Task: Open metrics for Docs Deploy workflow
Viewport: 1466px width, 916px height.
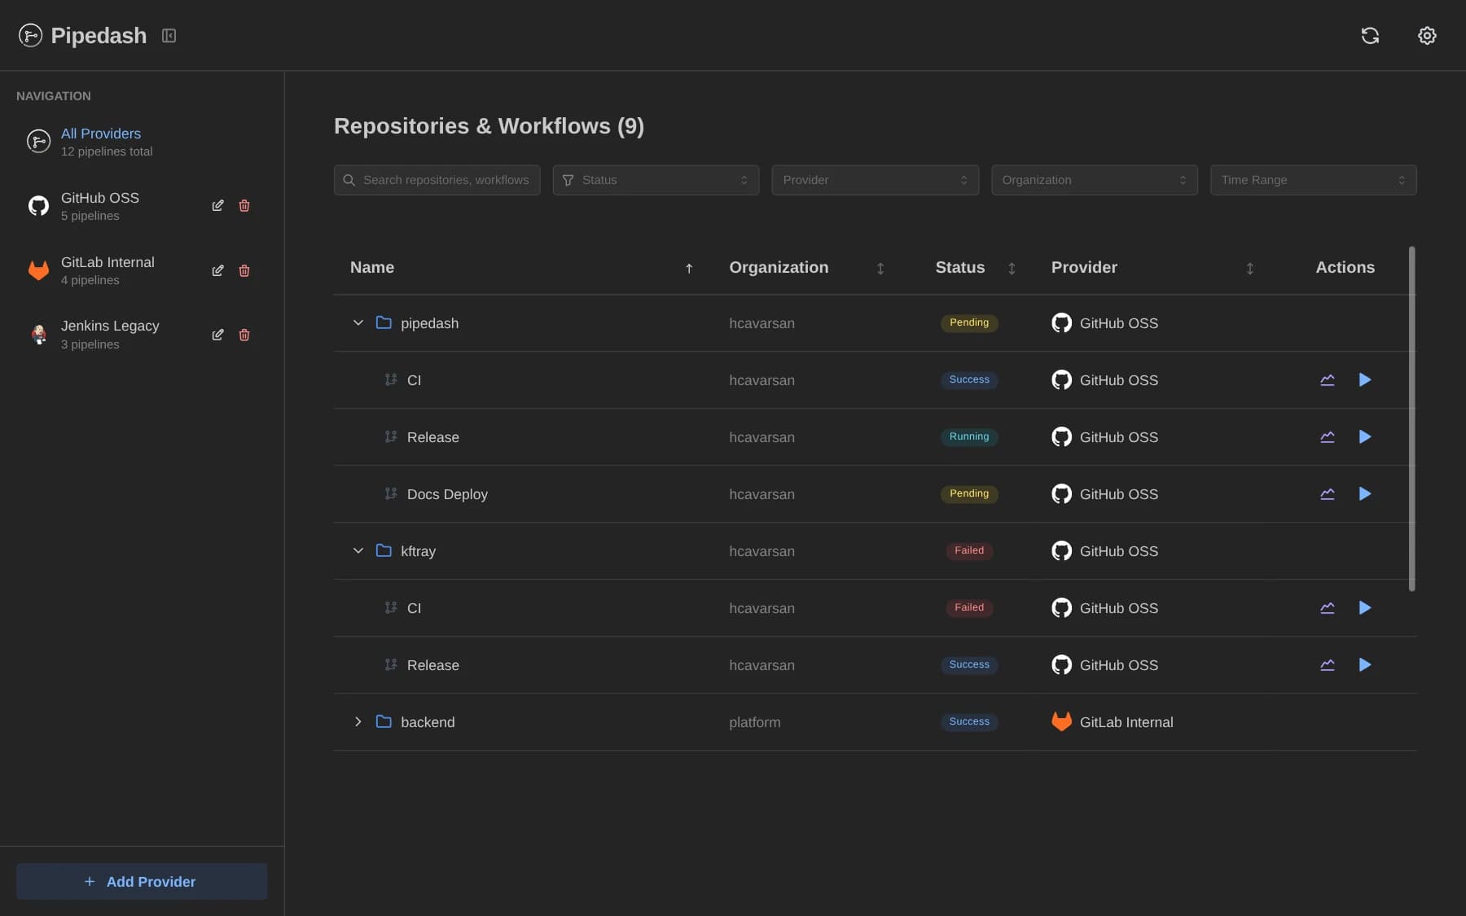Action: (x=1328, y=493)
